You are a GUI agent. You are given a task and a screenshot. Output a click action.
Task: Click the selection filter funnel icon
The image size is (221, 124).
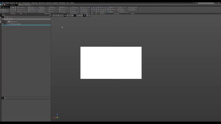pyautogui.click(x=84, y=15)
